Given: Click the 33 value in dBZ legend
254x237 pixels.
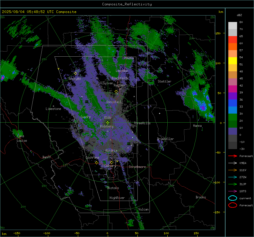Looking at the screenshot, I should point(241,107).
